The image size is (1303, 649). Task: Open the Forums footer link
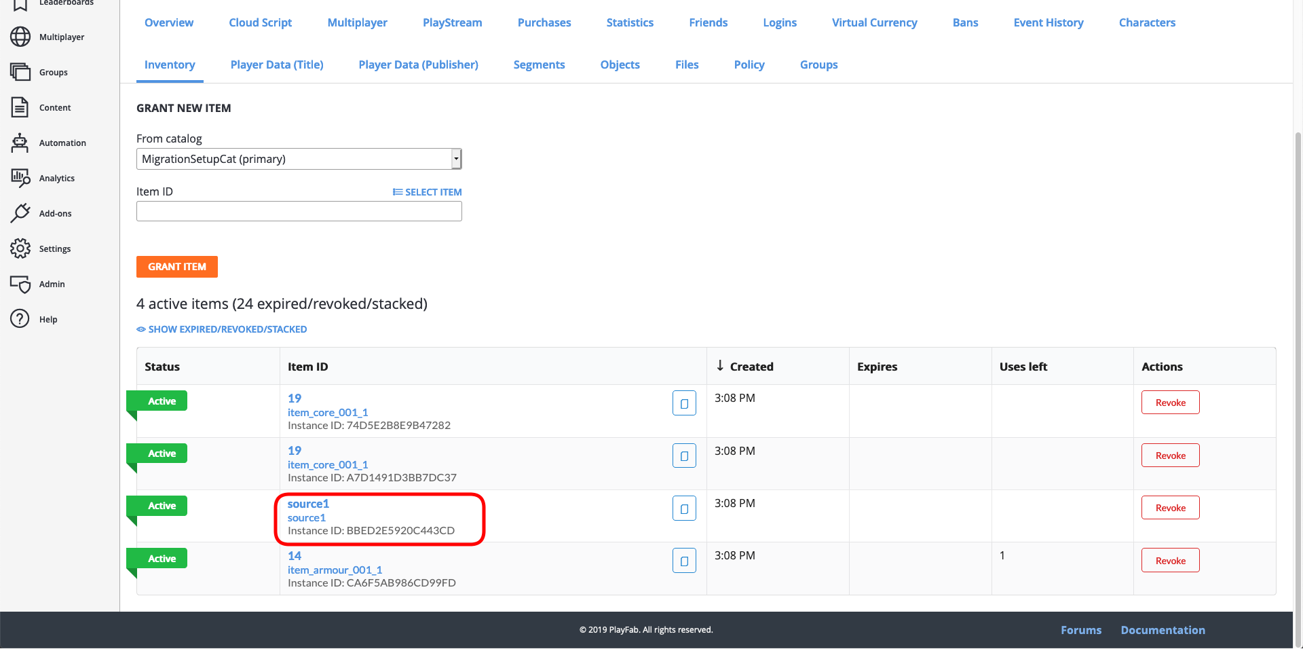coord(1081,630)
